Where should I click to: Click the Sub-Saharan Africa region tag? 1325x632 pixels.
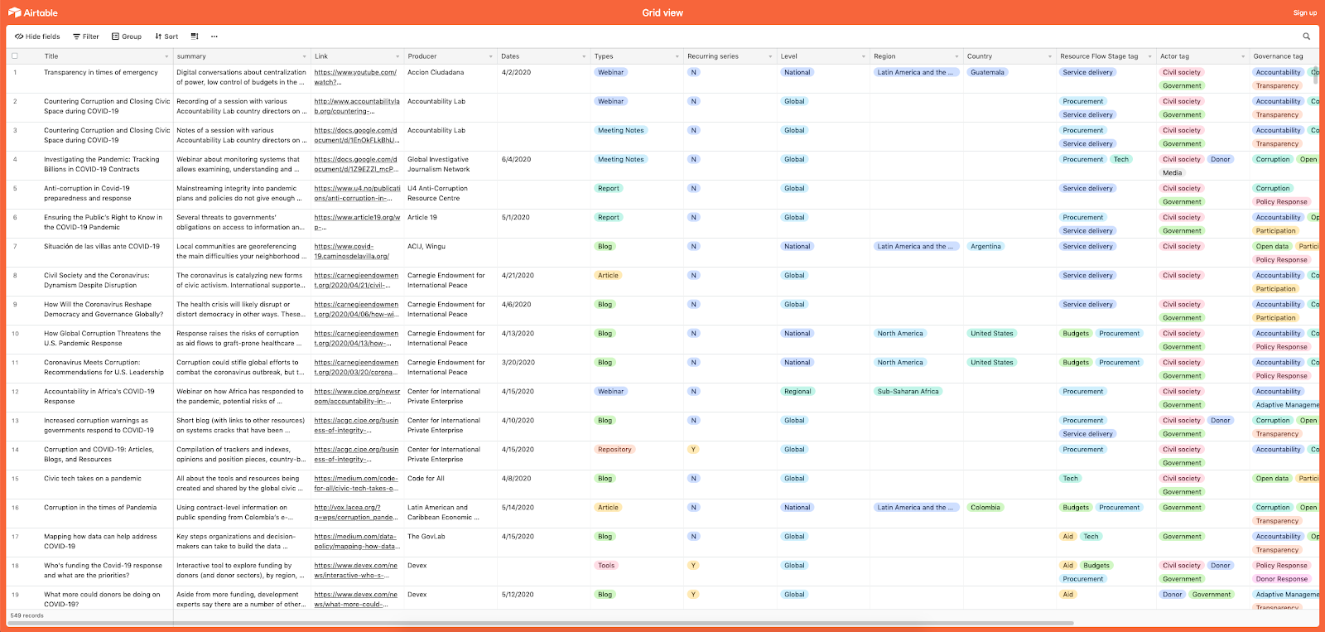[908, 391]
